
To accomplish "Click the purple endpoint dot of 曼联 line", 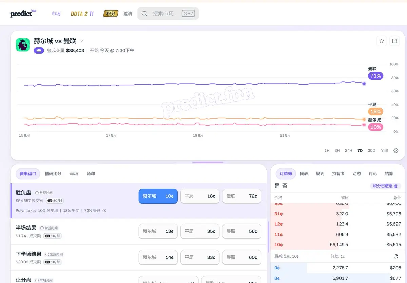I will (364, 84).
